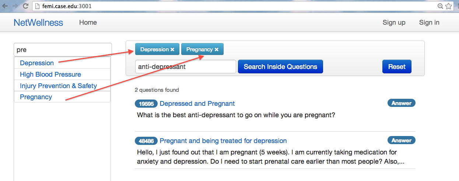Click the browser forward arrow
The height and width of the screenshot is (181, 459).
pyautogui.click(x=15, y=6)
